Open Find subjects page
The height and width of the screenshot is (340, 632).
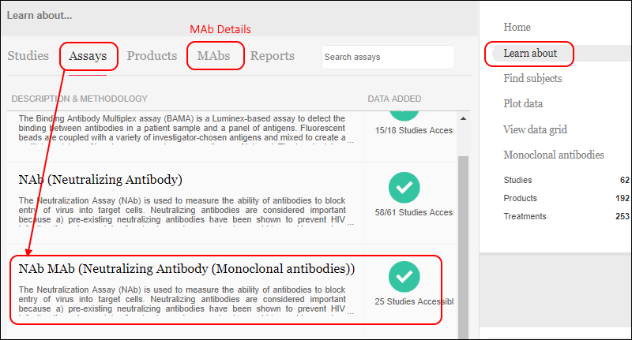point(532,78)
